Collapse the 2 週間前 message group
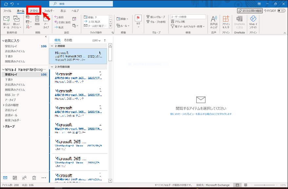 [52, 46]
